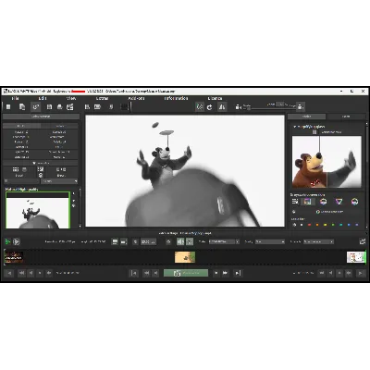Click the large zoom-in icon right of the slider
The image size is (370, 370).
point(301,106)
